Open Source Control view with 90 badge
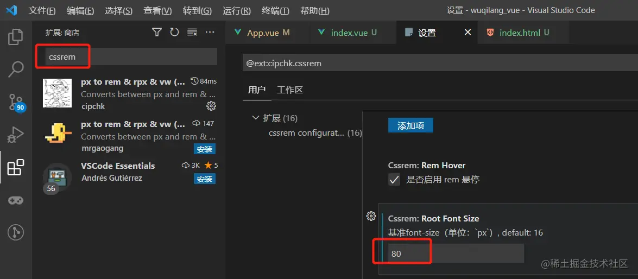 tap(17, 103)
